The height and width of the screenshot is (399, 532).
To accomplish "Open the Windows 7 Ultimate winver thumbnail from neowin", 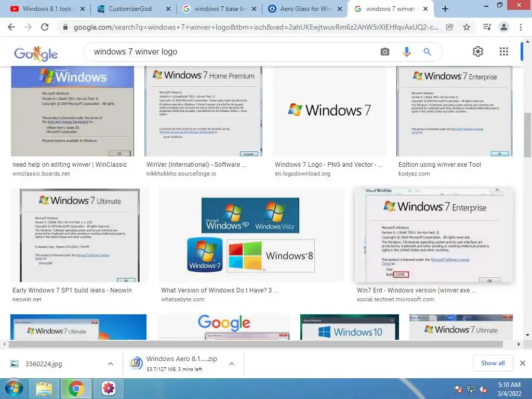I will pyautogui.click(x=79, y=235).
